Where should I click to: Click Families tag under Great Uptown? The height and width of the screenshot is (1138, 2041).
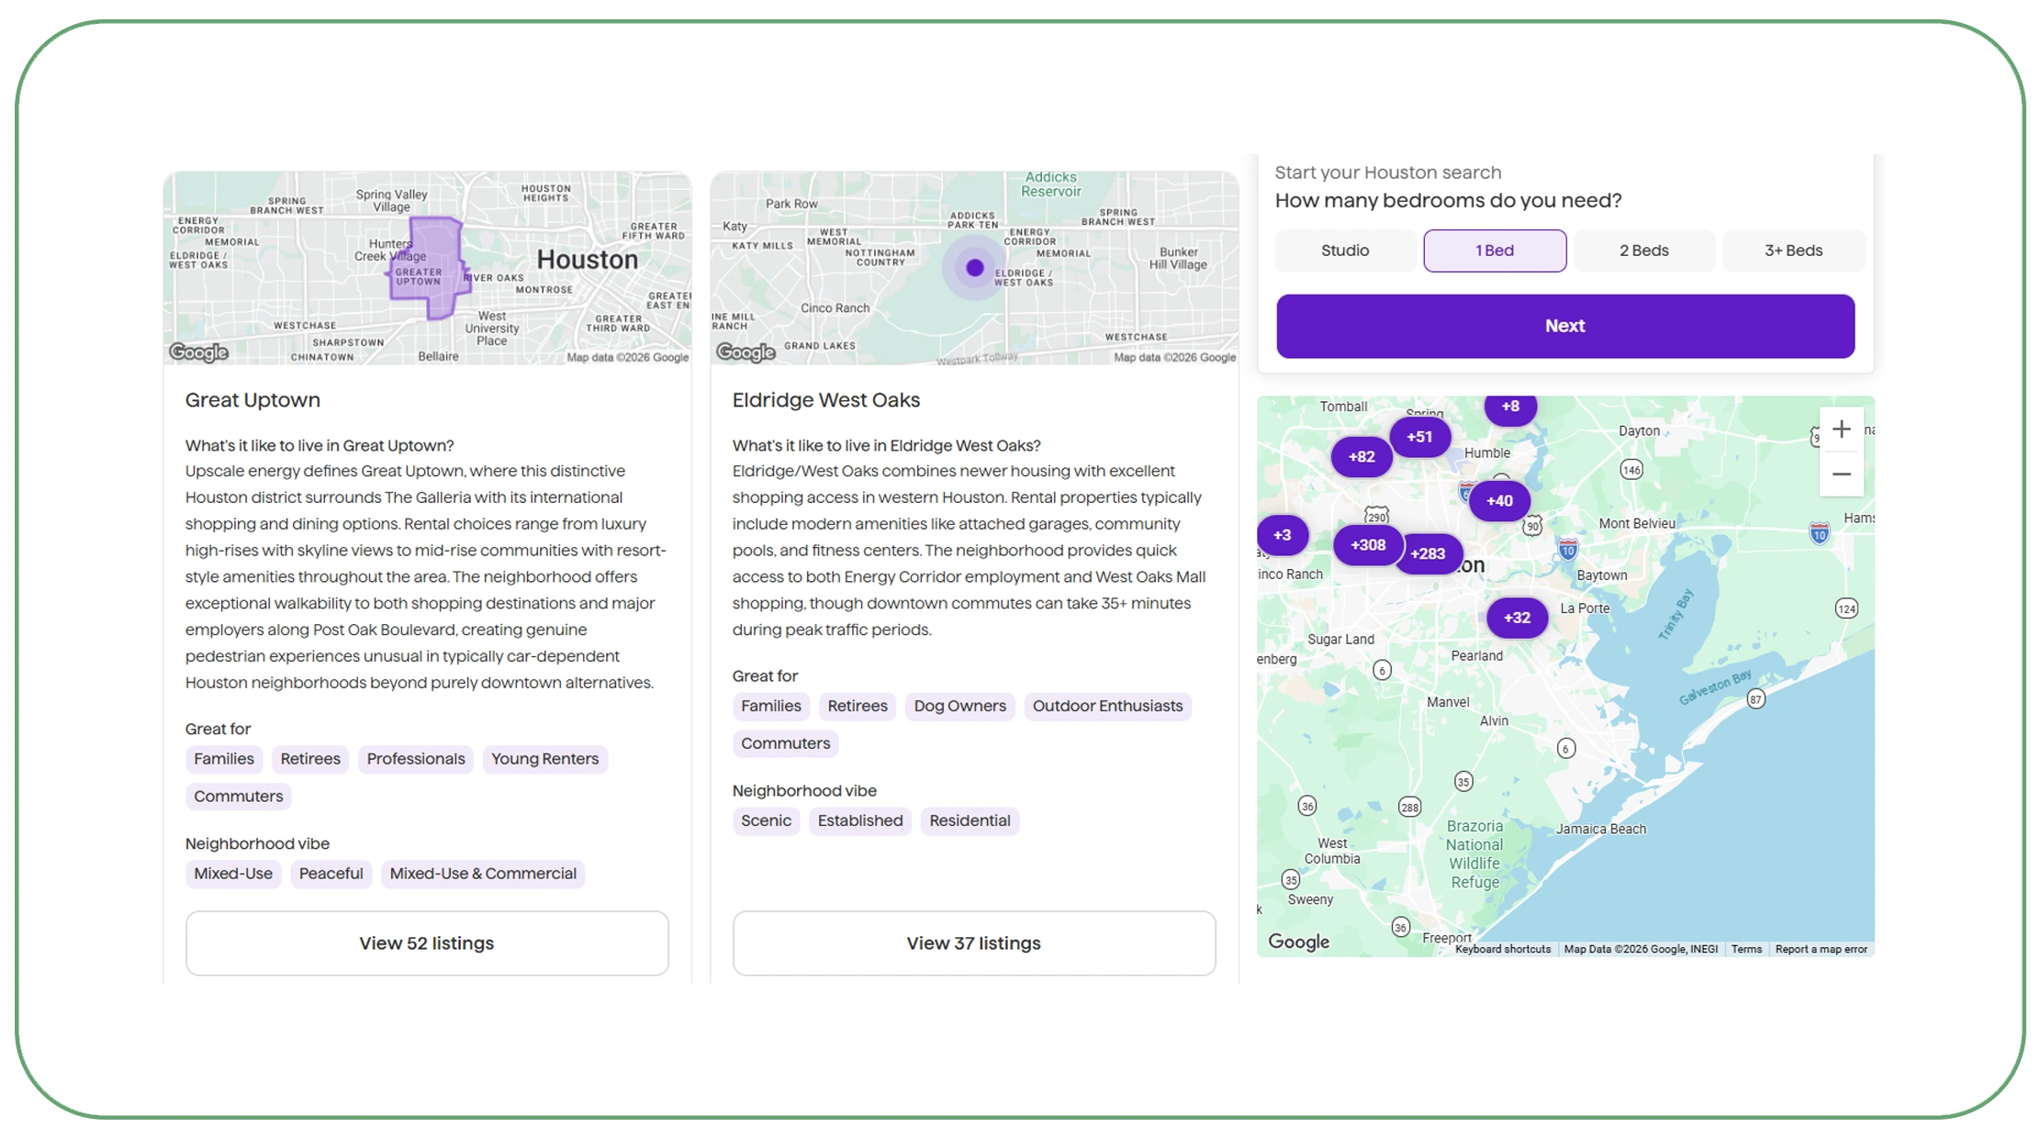pyautogui.click(x=224, y=759)
